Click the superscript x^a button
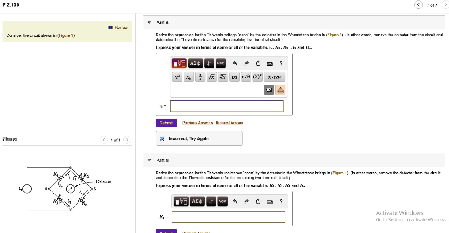Screen dimensions: 449x233 point(177,77)
